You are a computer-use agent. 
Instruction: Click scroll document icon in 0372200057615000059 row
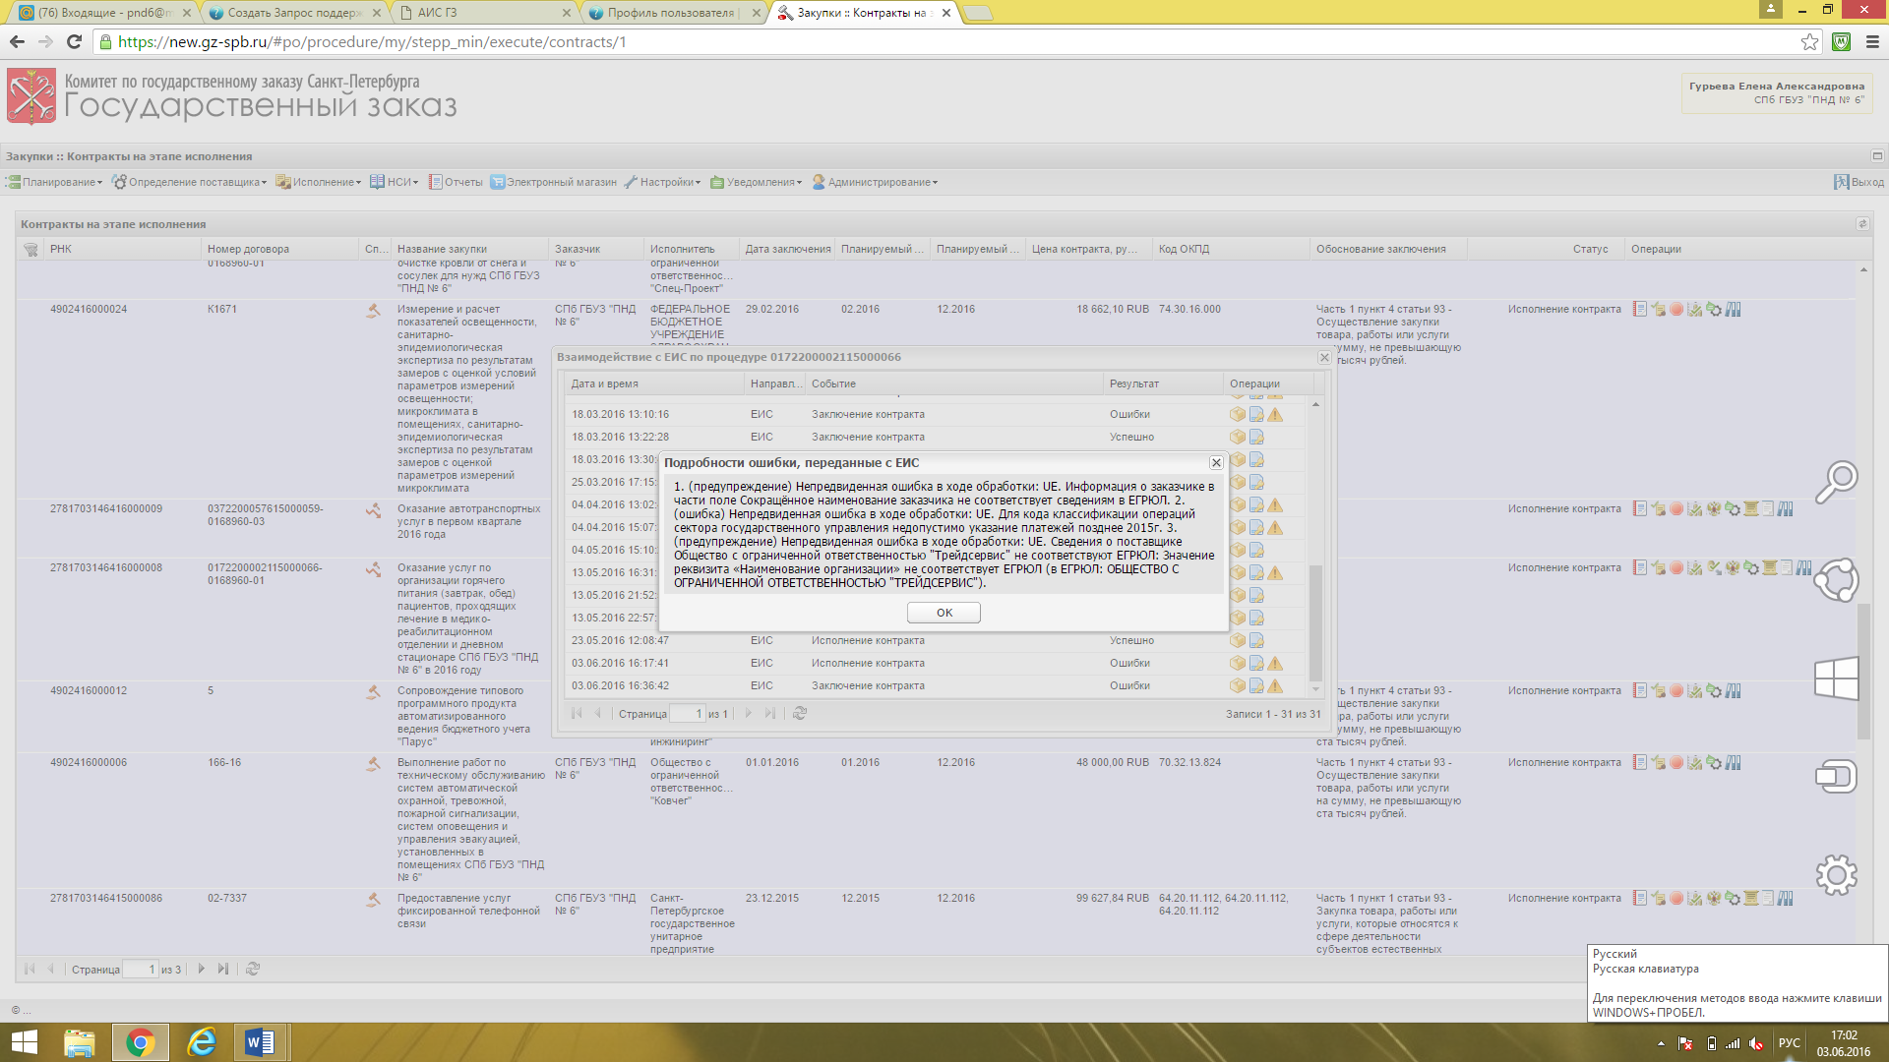click(x=1751, y=509)
